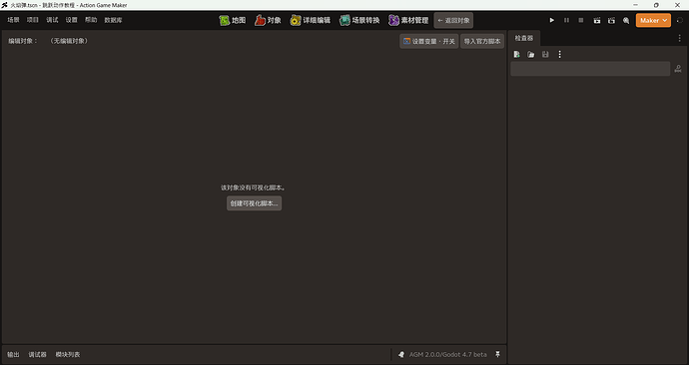Pin the bottom panel with pin icon
Screen dimensions: 689x365
coord(498,354)
